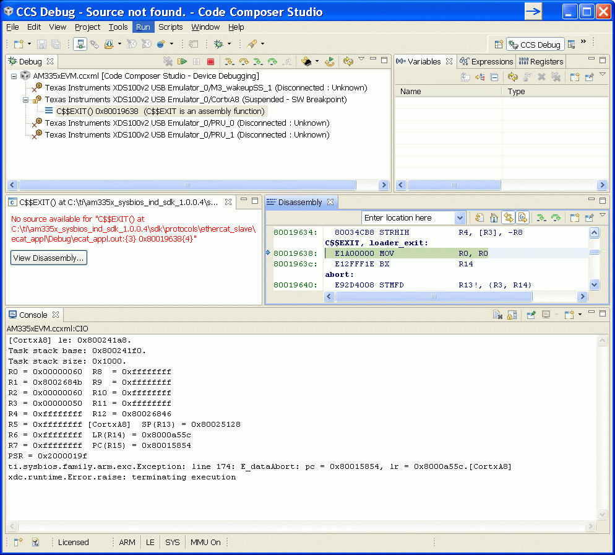
Task: Click the Debug view horizontal scrollbar thumb
Action: coord(187,185)
